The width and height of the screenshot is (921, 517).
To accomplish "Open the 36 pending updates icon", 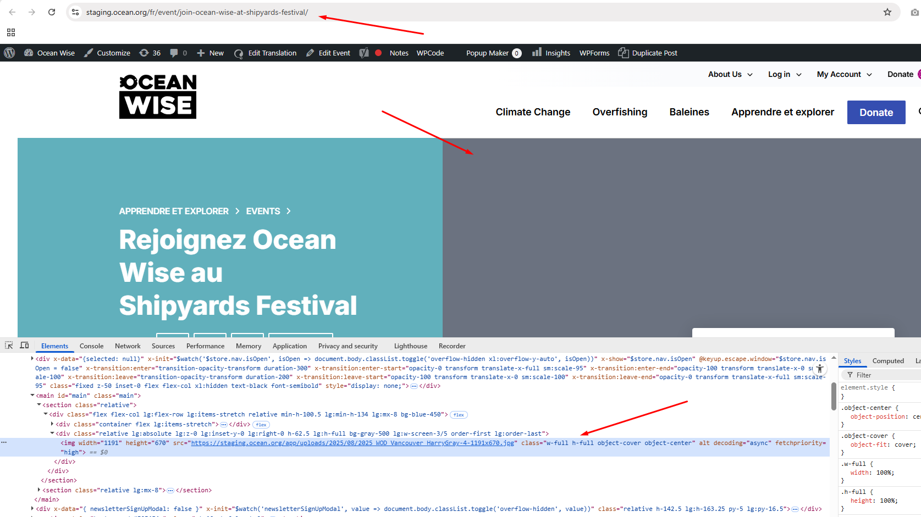I will pyautogui.click(x=150, y=53).
